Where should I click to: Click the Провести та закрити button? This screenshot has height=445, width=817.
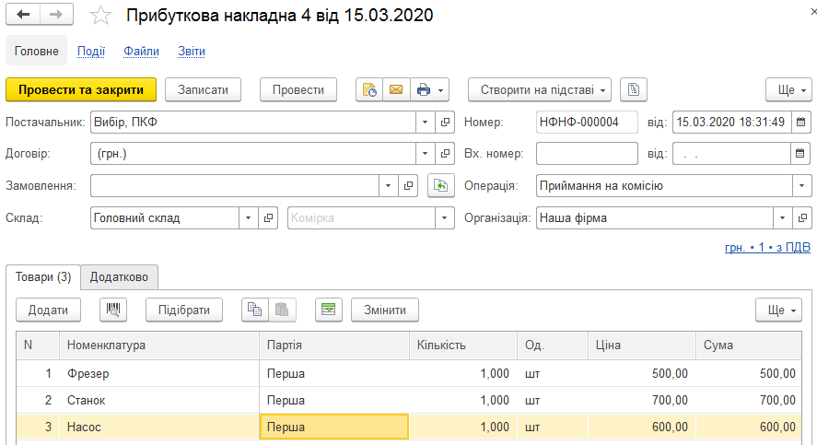(81, 89)
